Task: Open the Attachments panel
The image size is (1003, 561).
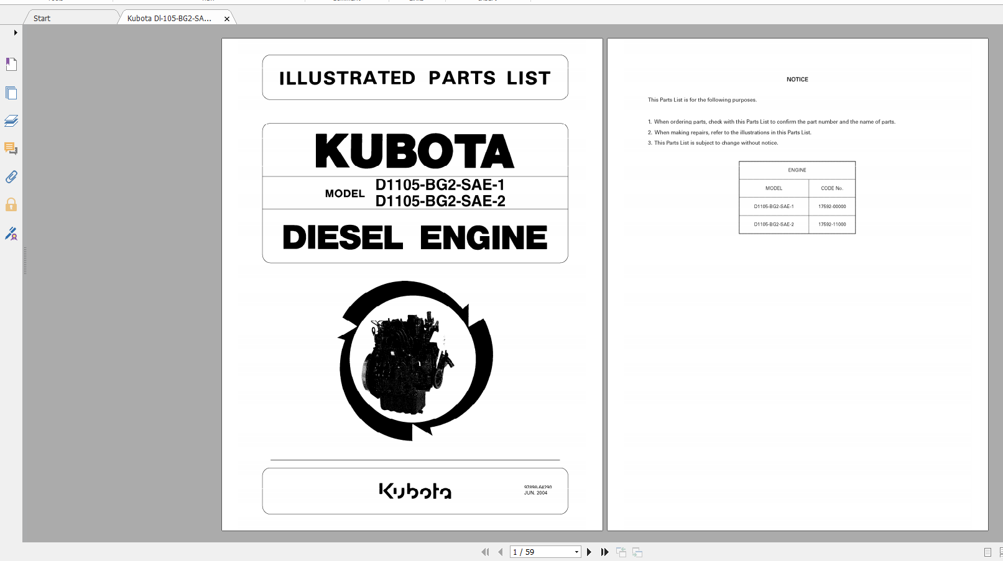Action: (x=11, y=176)
